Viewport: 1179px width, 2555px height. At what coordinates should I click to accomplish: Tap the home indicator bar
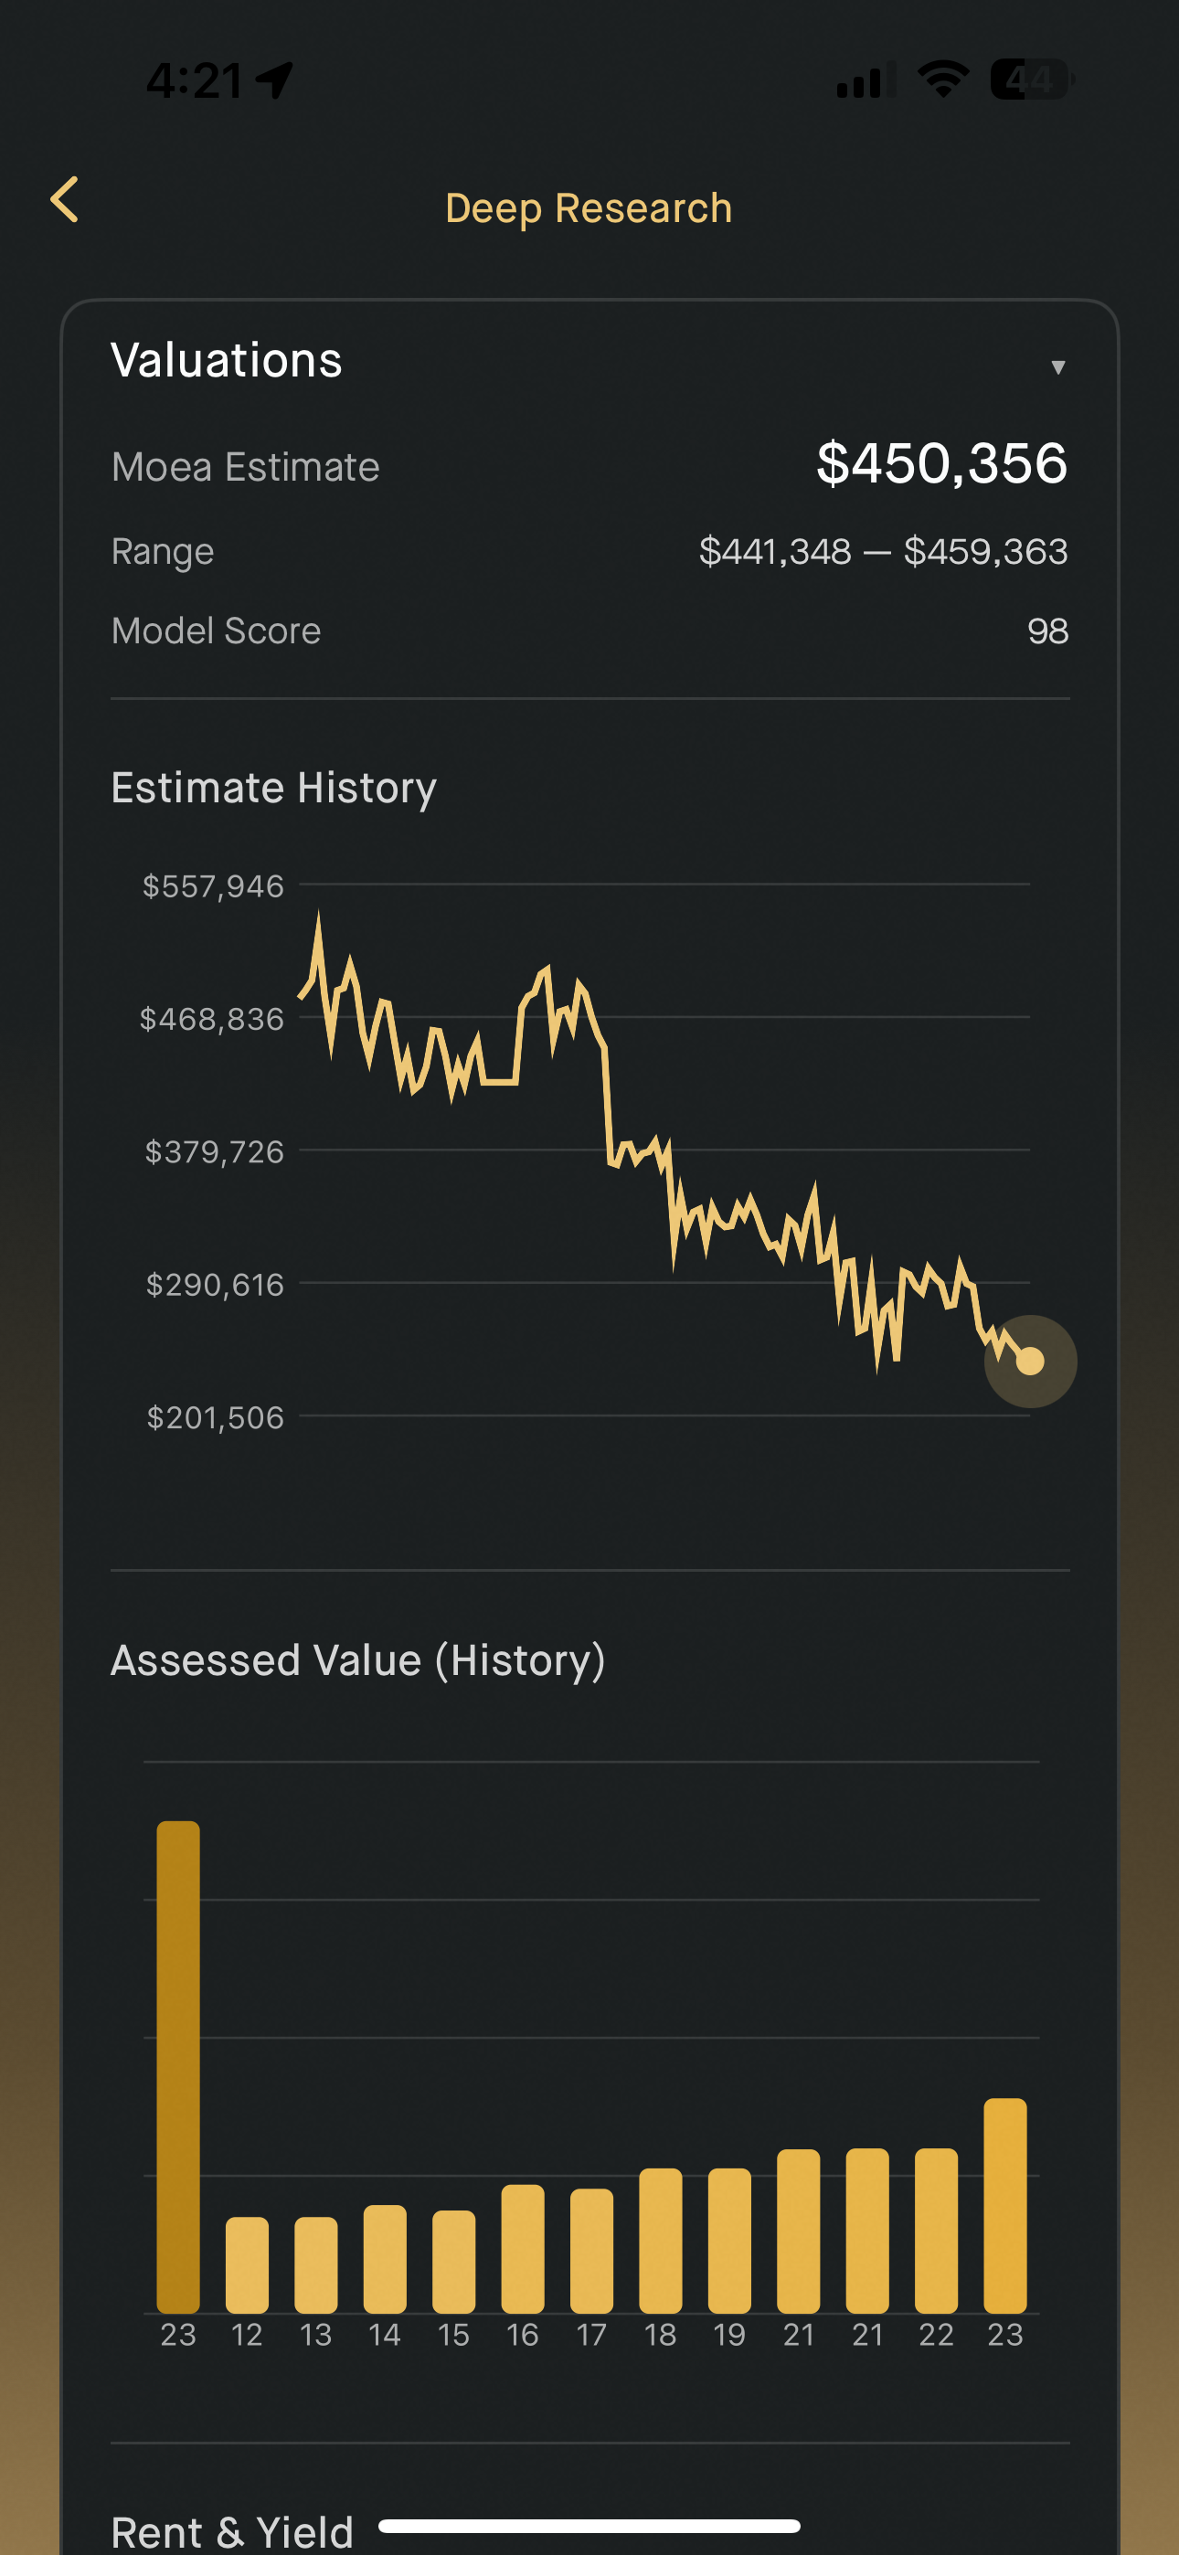(x=589, y=2525)
